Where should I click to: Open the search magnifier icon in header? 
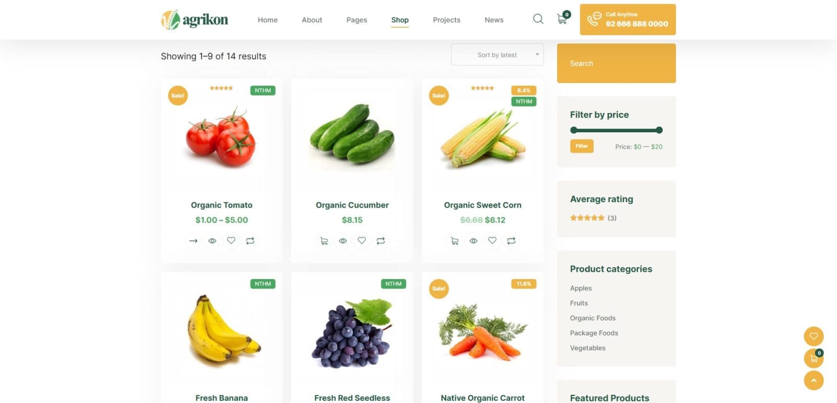[538, 19]
